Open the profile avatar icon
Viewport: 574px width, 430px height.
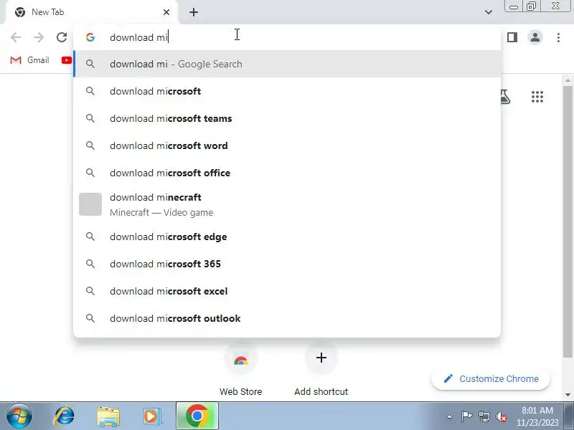pos(535,37)
